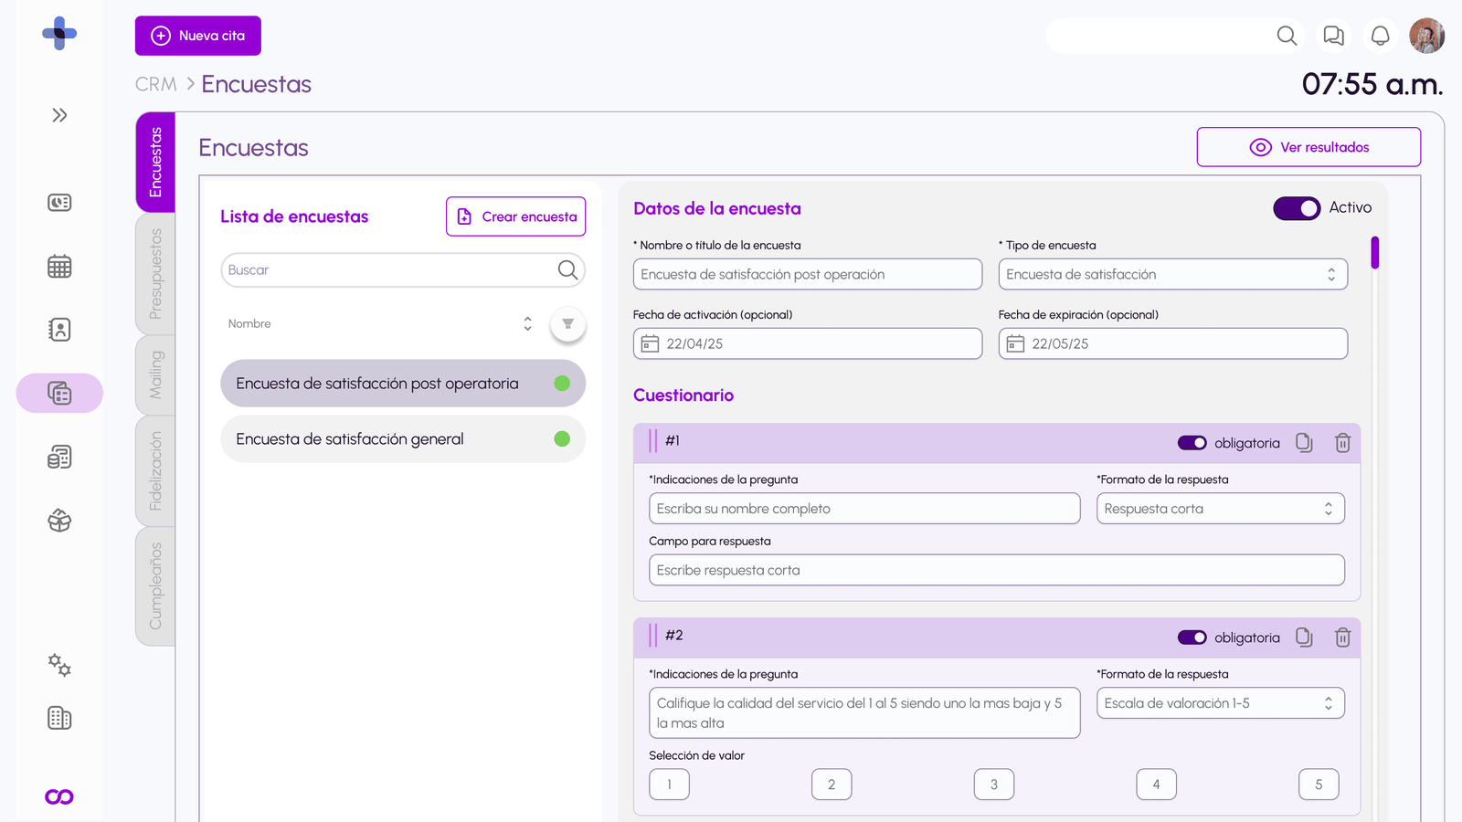
Task: Switch to the Mailing vertical tab
Action: [x=155, y=374]
